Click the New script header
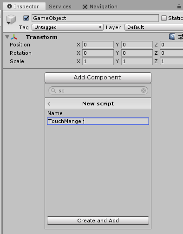 click(98, 104)
